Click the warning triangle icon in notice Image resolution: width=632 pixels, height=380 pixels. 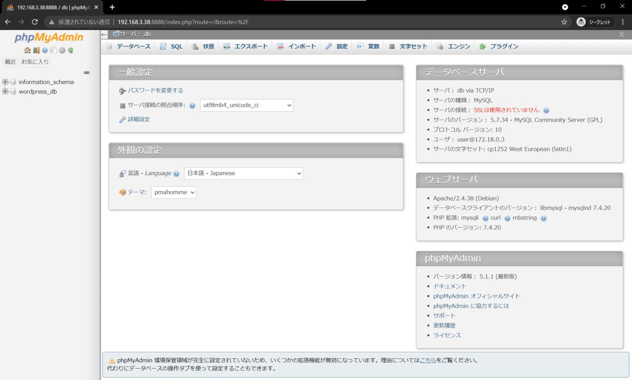tap(112, 361)
